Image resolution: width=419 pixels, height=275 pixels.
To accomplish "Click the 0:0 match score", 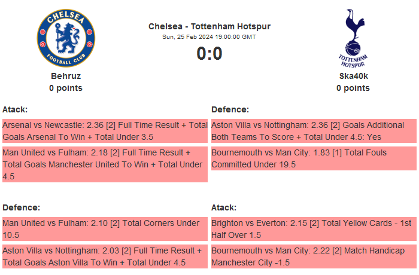I will pyautogui.click(x=209, y=54).
